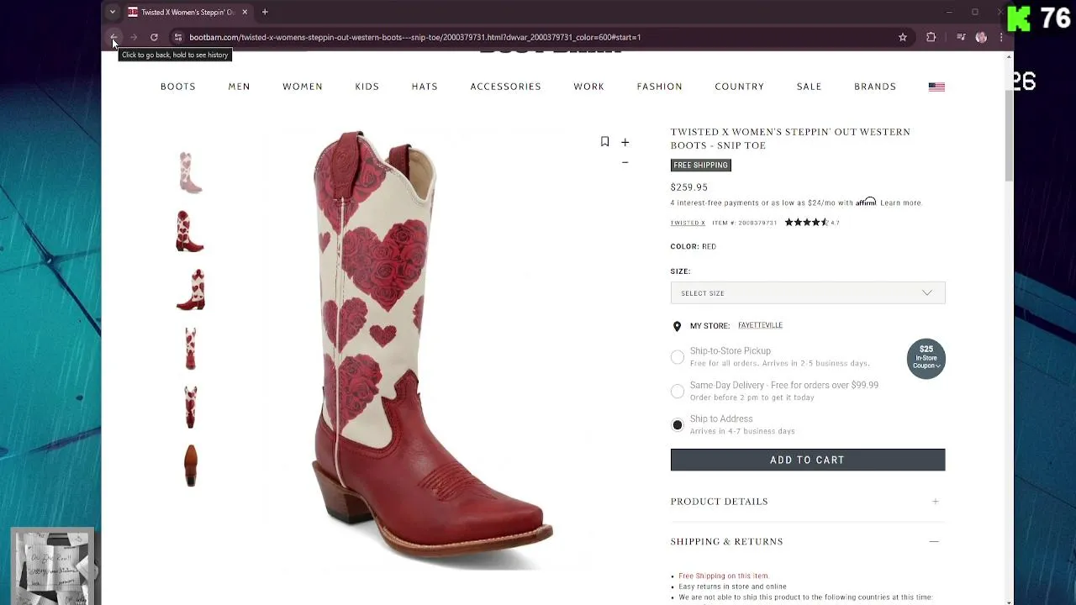1076x605 pixels.
Task: Click the 4.7 star rating
Action: click(811, 223)
